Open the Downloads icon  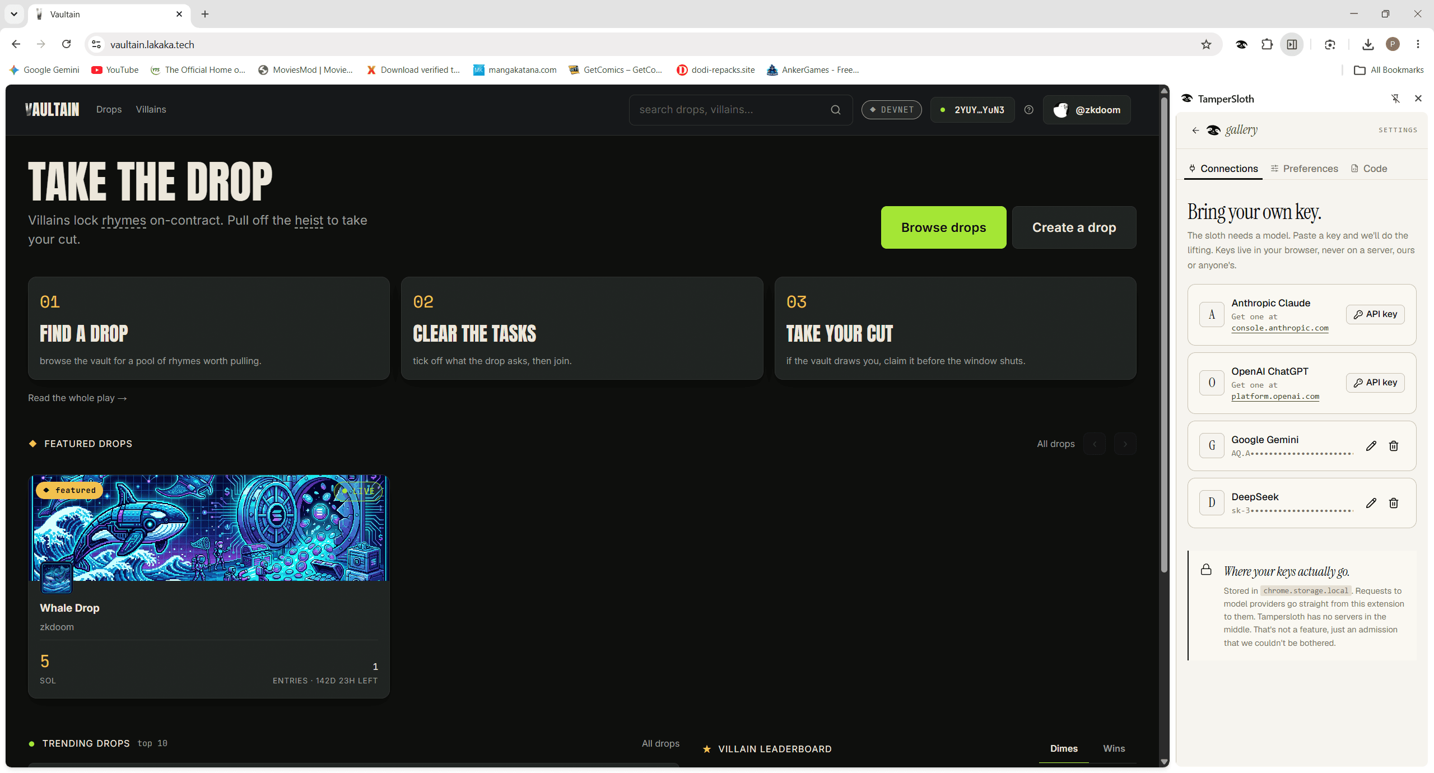(1368, 44)
